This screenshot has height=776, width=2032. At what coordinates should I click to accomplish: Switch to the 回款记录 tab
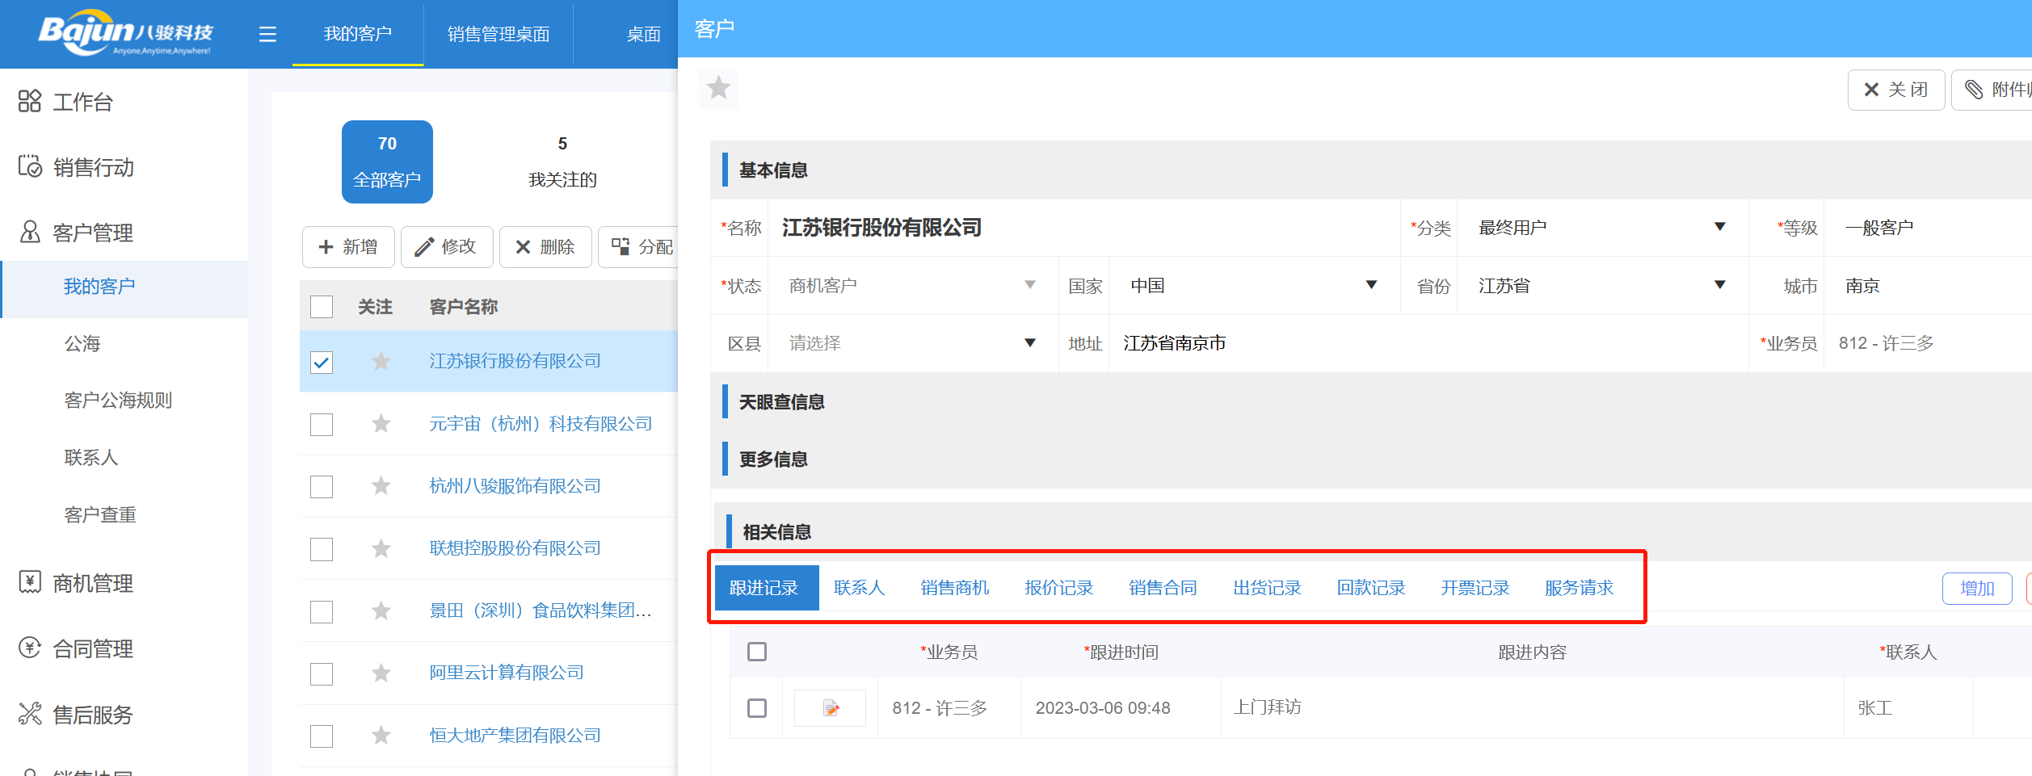pyautogui.click(x=1371, y=587)
